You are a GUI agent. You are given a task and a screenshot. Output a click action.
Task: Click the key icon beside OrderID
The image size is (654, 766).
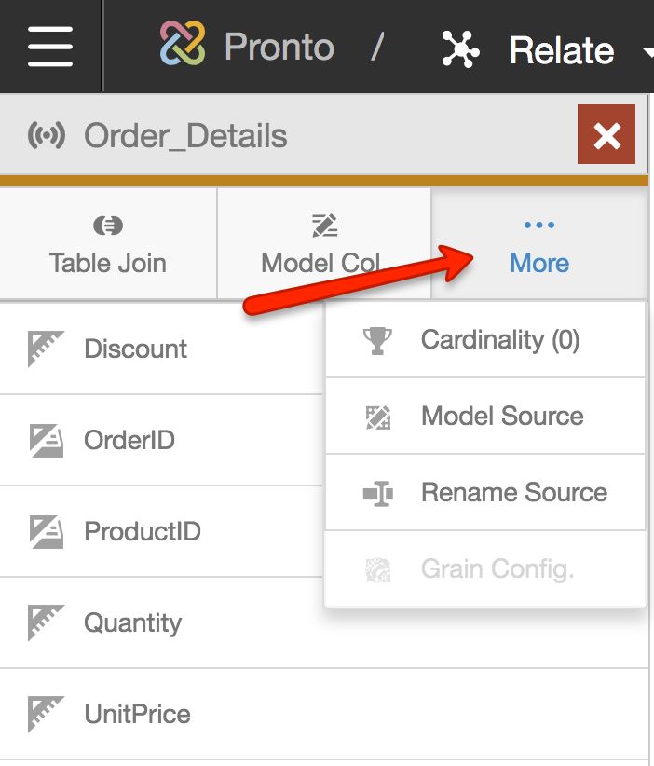[46, 440]
